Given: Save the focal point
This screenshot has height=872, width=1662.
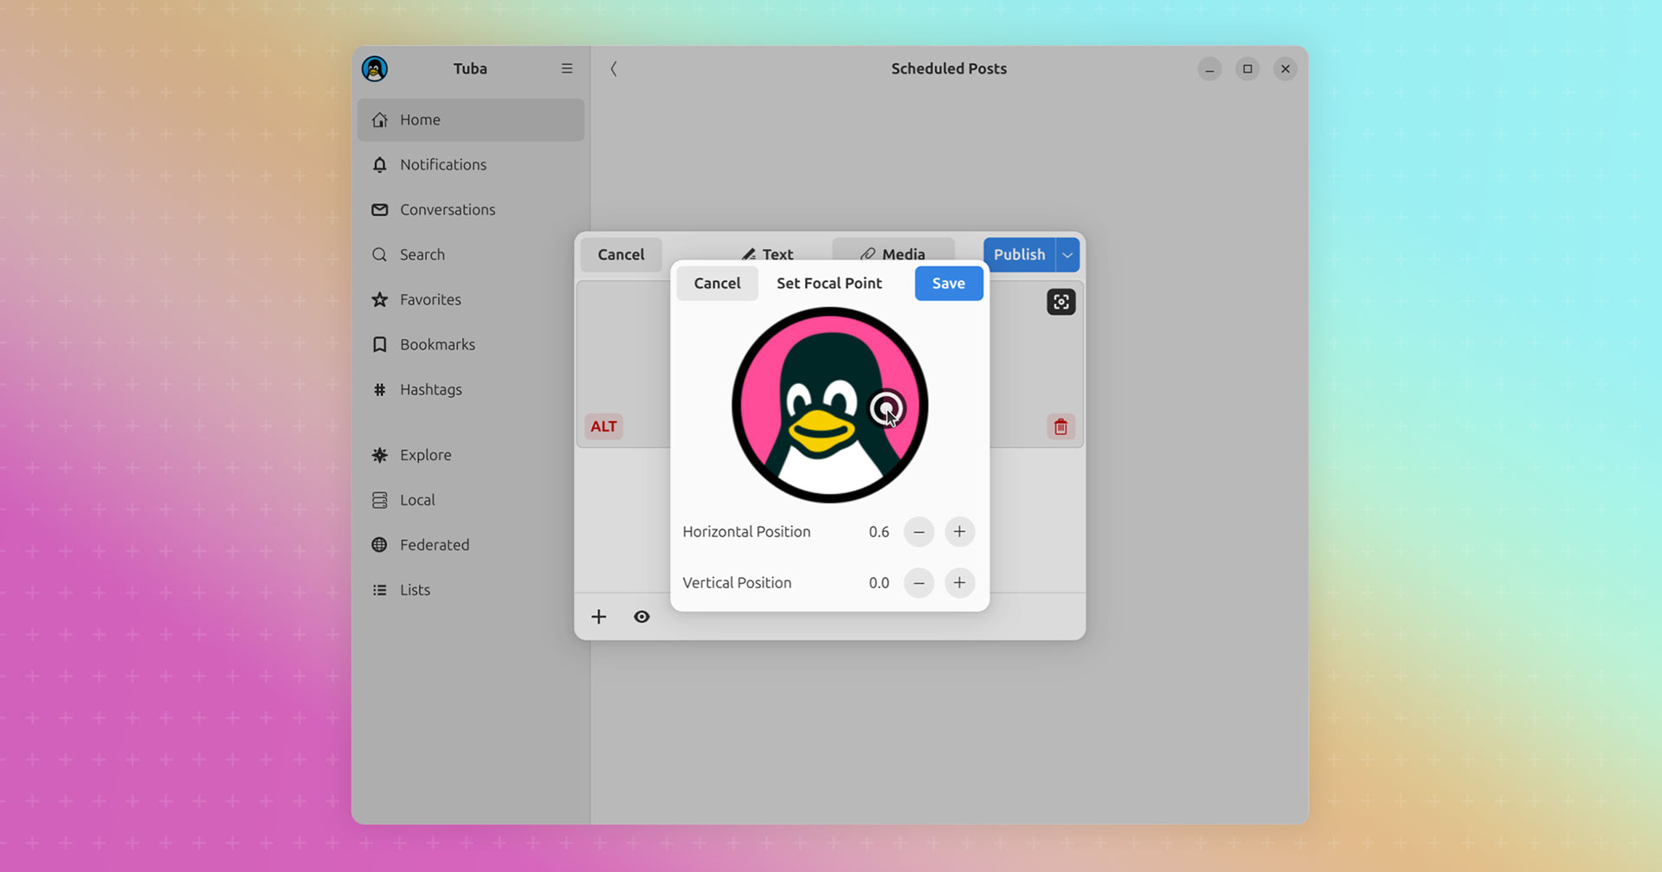Looking at the screenshot, I should tap(949, 284).
